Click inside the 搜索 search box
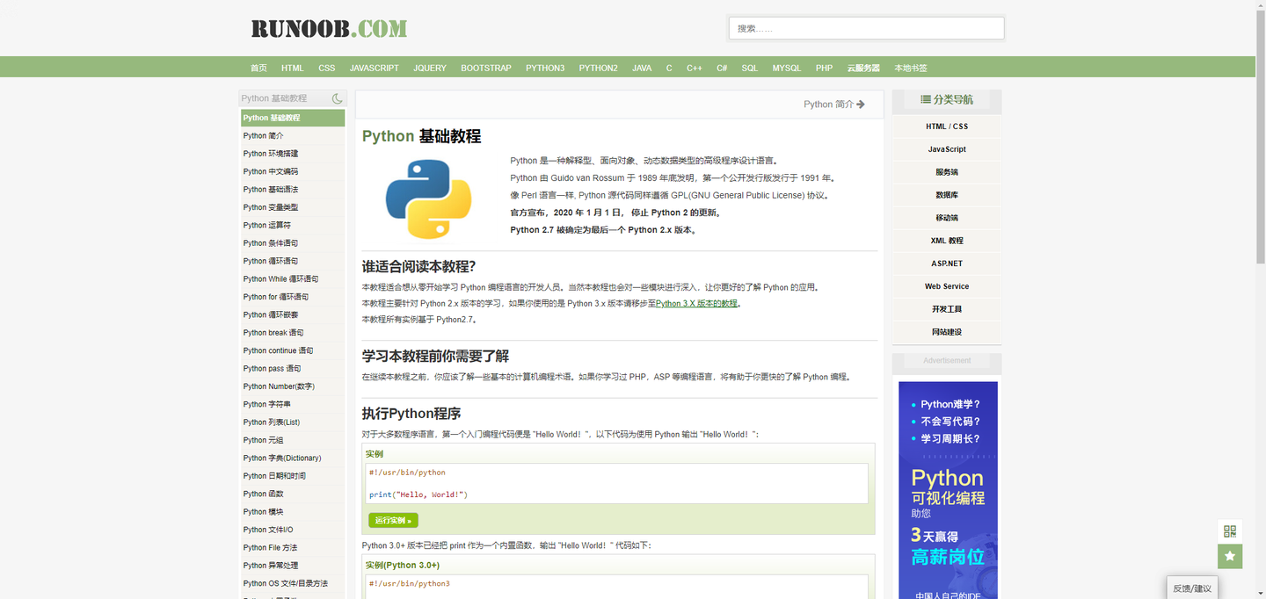Screen dimensions: 1266x599 [x=866, y=27]
